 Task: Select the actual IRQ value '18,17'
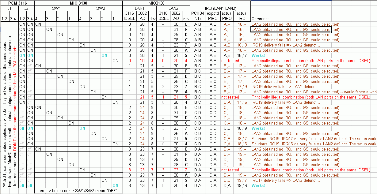242,139
